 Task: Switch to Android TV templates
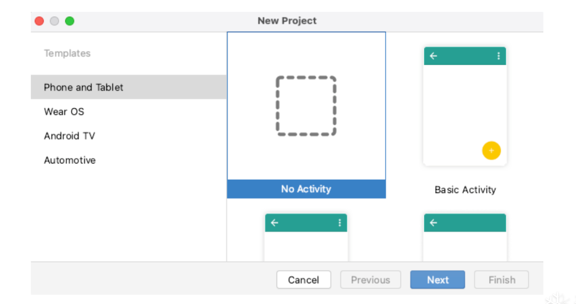point(70,136)
